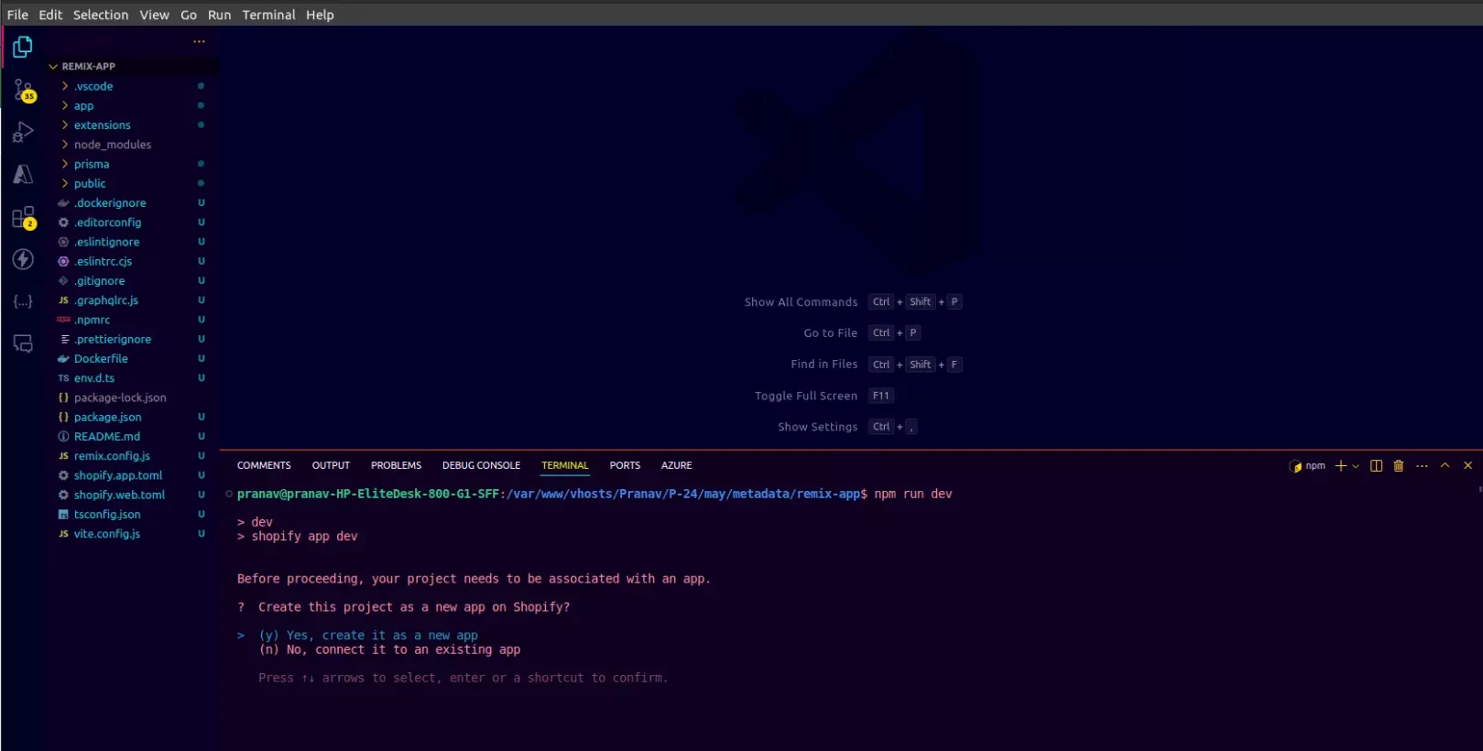Open the Help menu
Image resolution: width=1483 pixels, height=751 pixels.
coord(320,15)
